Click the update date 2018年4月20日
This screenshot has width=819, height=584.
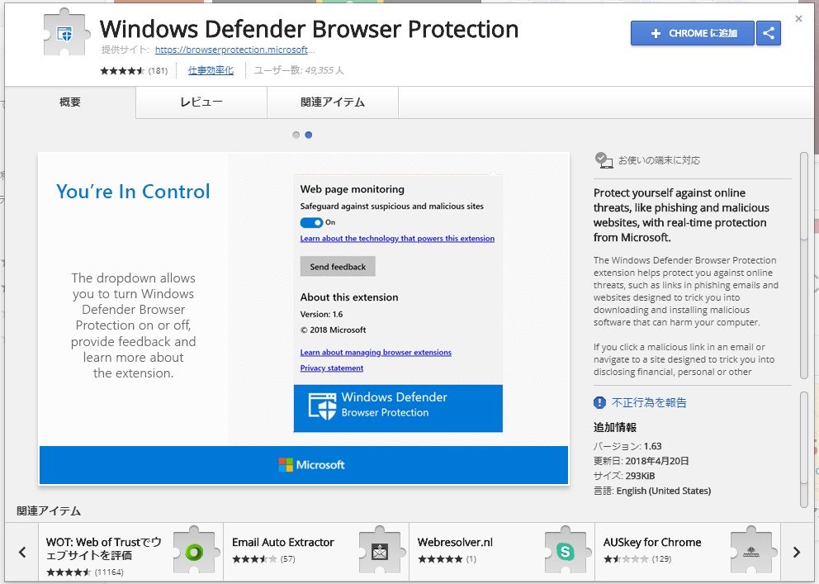(657, 461)
